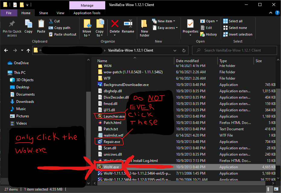
Task: Switch to details view button in status bar
Action: (269, 189)
